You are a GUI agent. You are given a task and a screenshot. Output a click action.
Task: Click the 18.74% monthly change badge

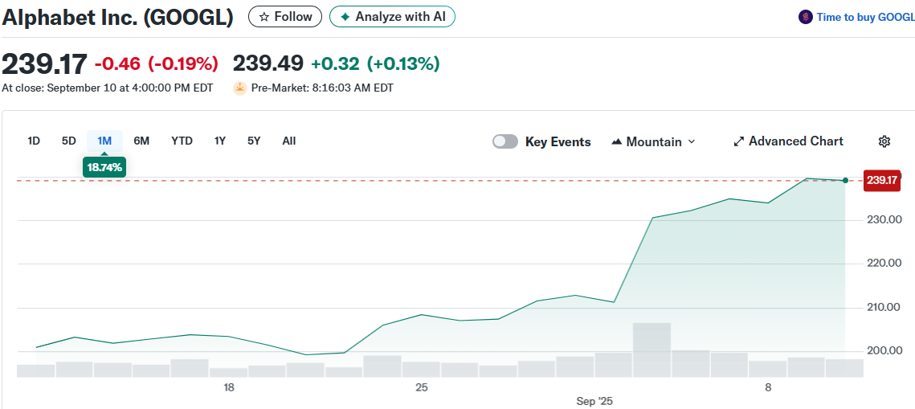(x=104, y=167)
